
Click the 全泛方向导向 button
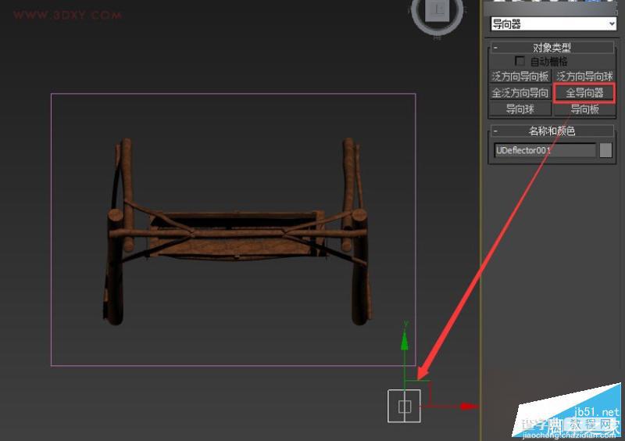[520, 93]
